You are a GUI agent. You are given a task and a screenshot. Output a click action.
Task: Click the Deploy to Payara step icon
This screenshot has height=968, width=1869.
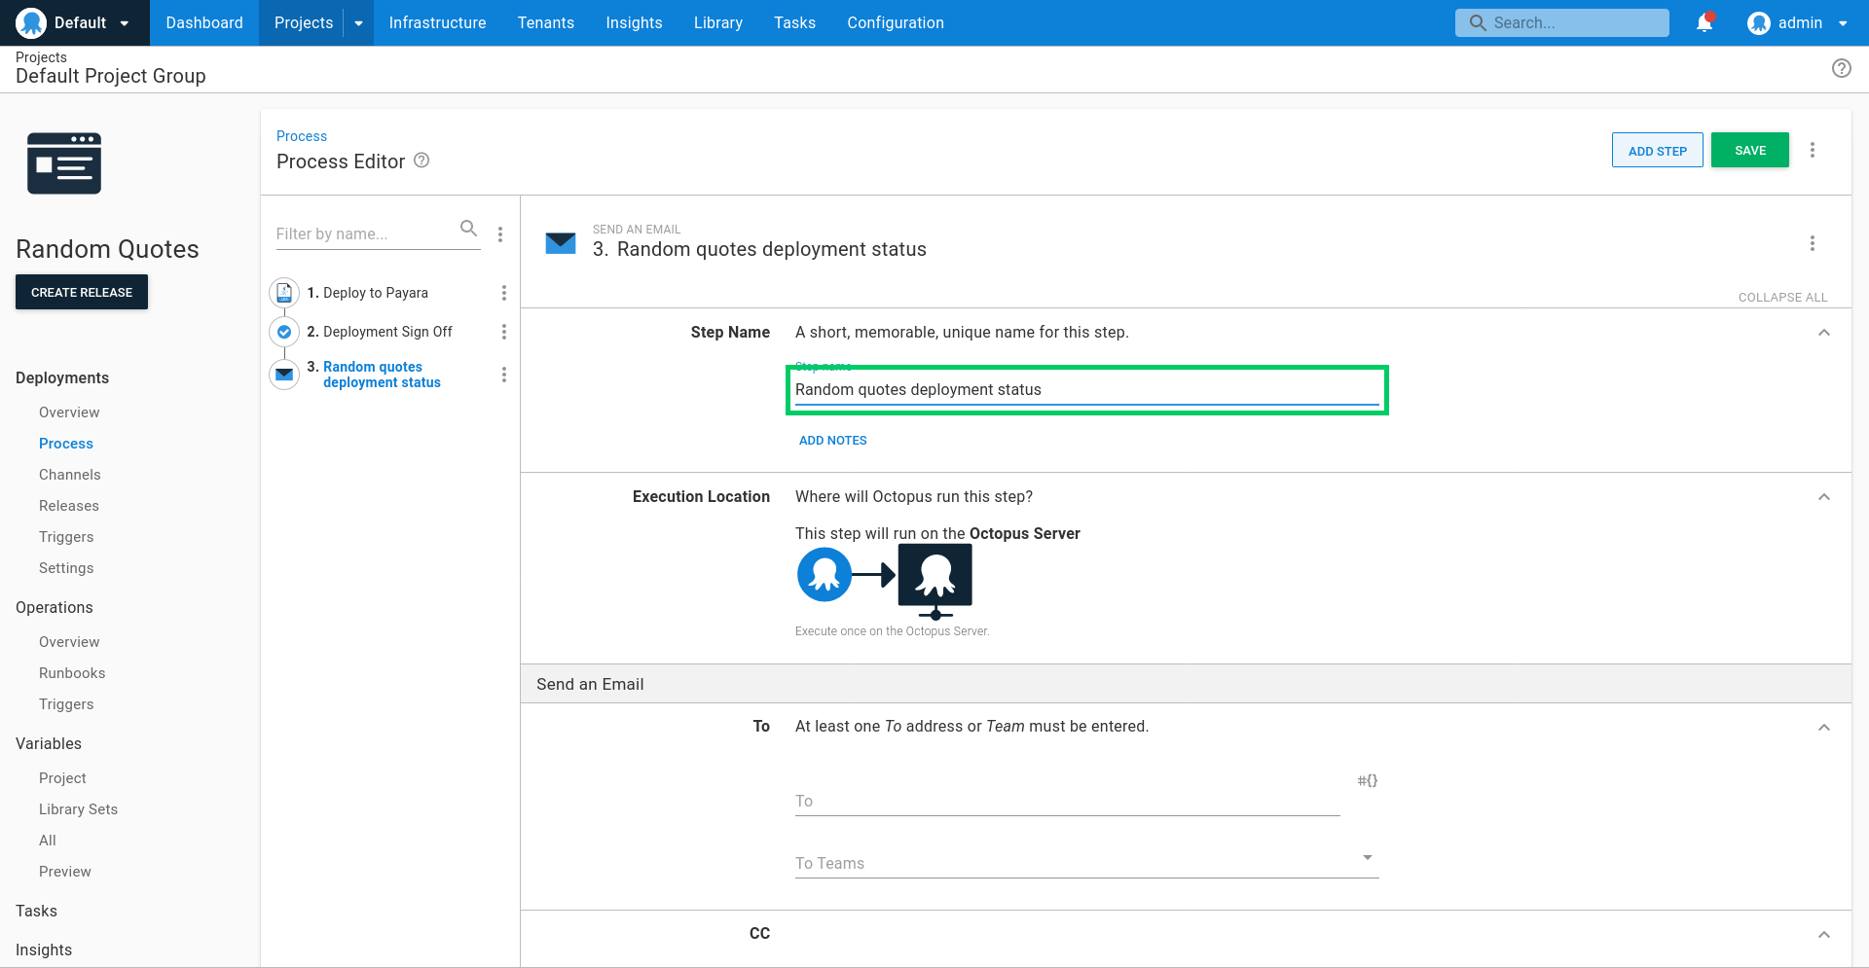(x=284, y=292)
